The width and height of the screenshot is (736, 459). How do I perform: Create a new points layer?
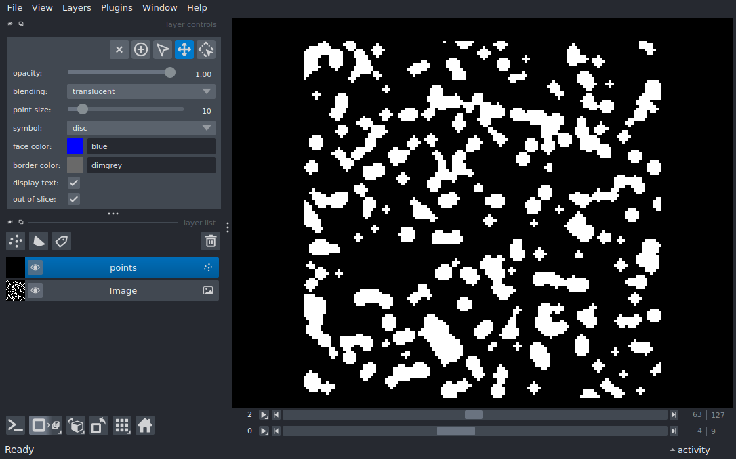(16, 241)
